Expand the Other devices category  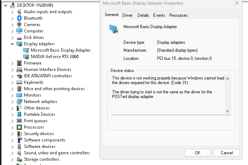point(12,108)
